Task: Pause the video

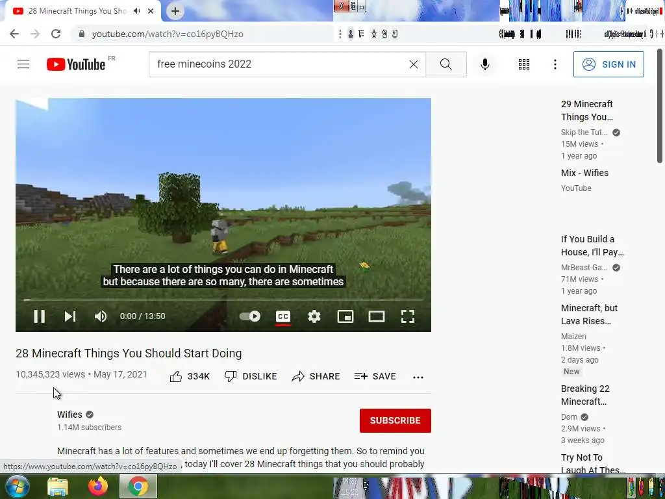Action: pos(39,316)
